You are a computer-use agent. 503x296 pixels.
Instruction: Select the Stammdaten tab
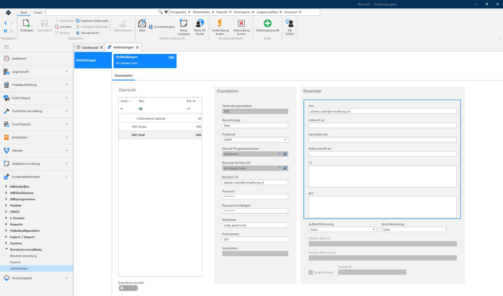(x=124, y=75)
